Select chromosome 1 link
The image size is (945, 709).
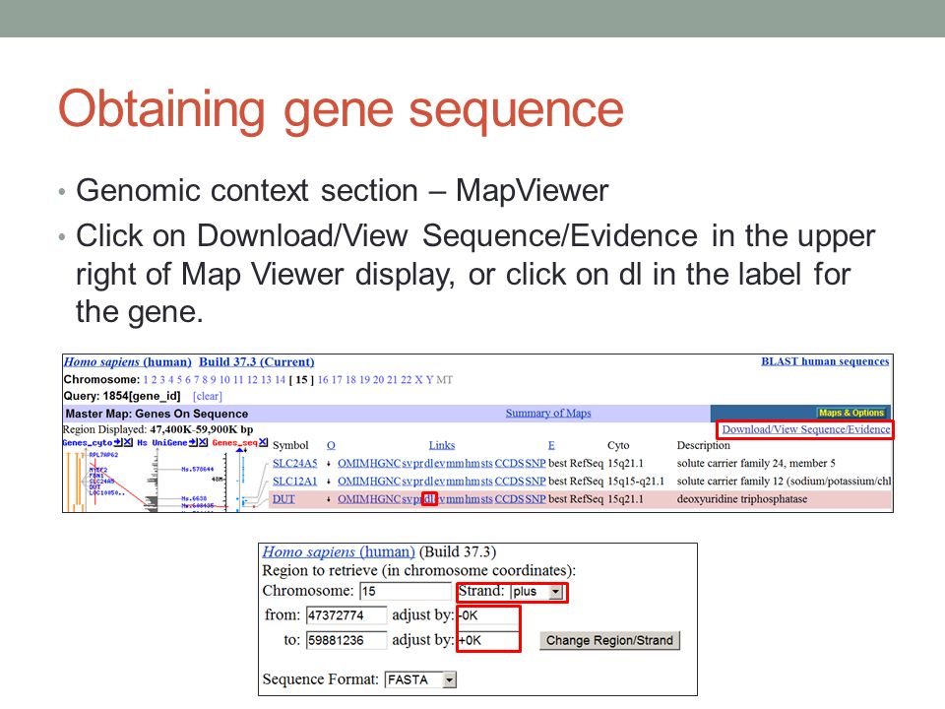click(x=146, y=380)
